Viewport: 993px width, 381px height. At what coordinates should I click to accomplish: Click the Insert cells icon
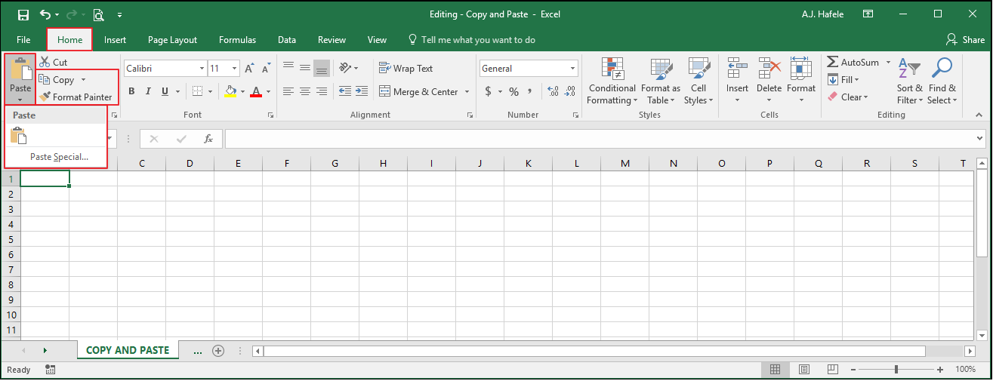coord(737,69)
